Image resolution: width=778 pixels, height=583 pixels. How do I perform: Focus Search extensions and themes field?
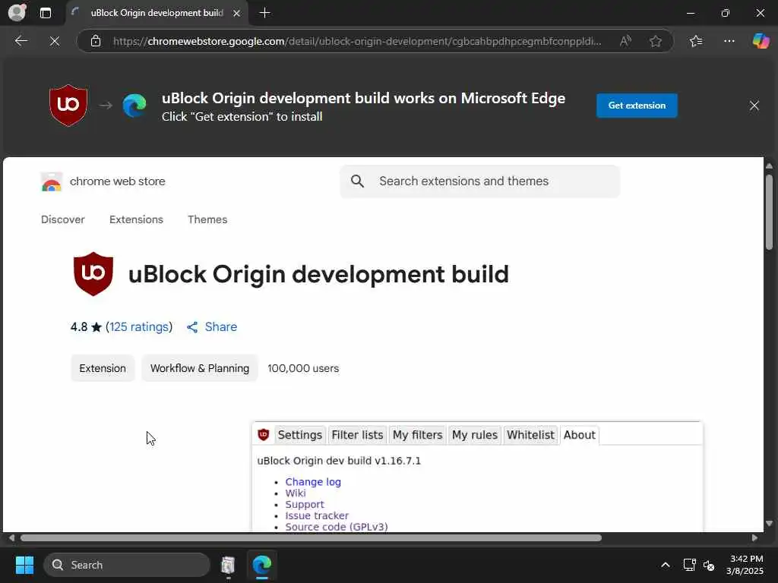tap(479, 181)
